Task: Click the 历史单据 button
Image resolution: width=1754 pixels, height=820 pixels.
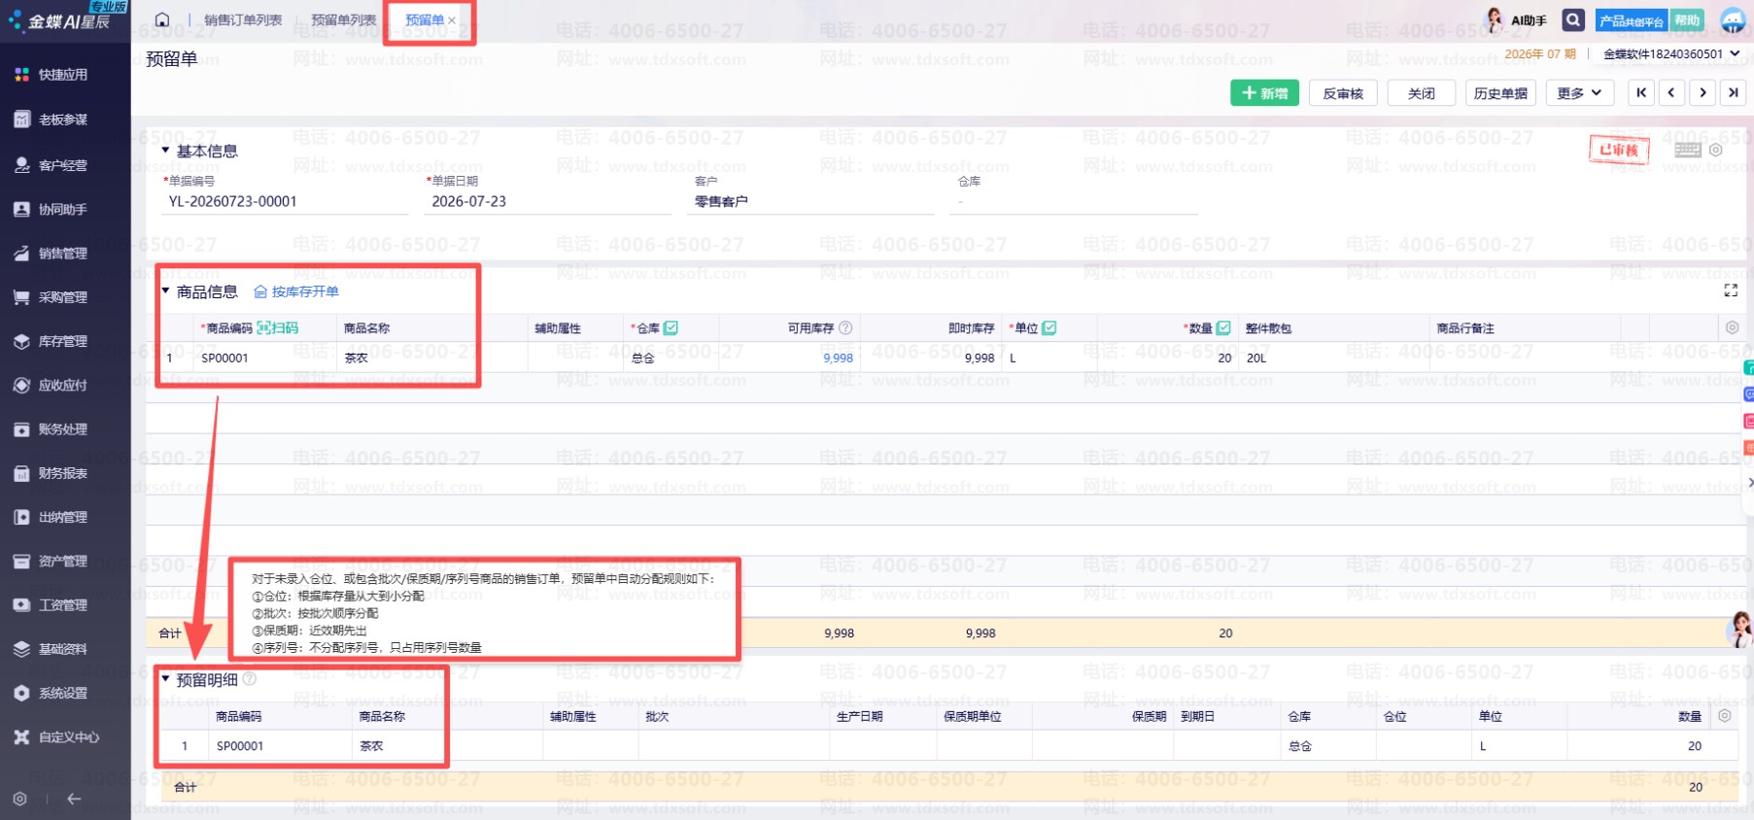Action: click(1500, 93)
